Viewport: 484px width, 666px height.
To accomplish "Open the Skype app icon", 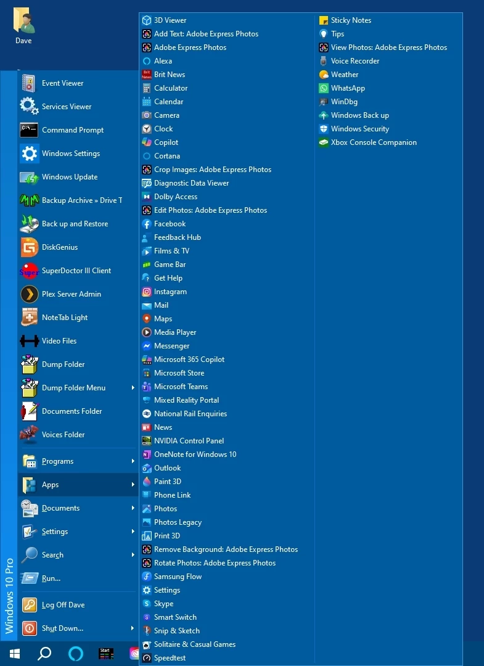I will (x=147, y=604).
